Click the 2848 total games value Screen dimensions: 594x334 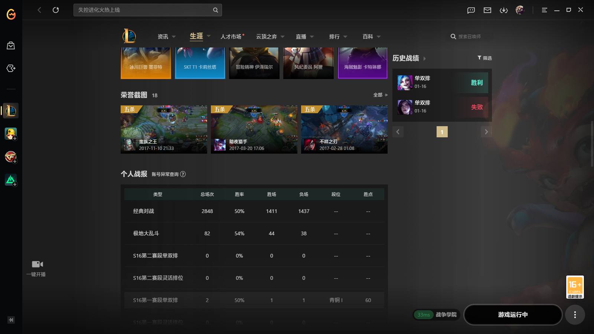[207, 211]
